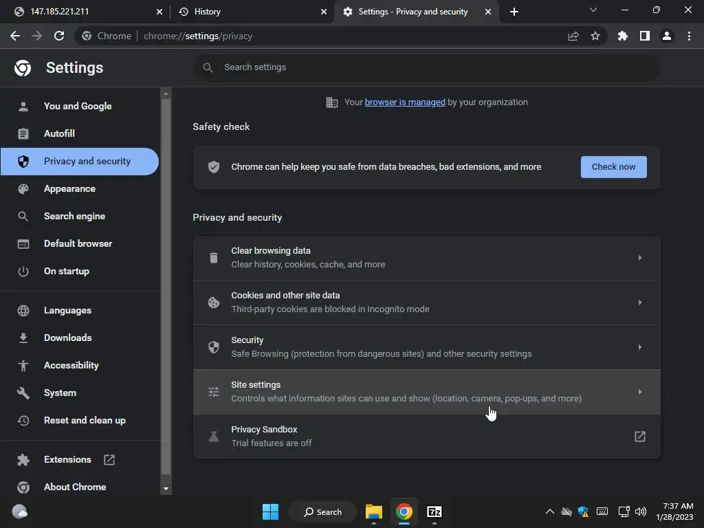The width and height of the screenshot is (704, 528).
Task: Show hidden system tray icons
Action: 549,511
